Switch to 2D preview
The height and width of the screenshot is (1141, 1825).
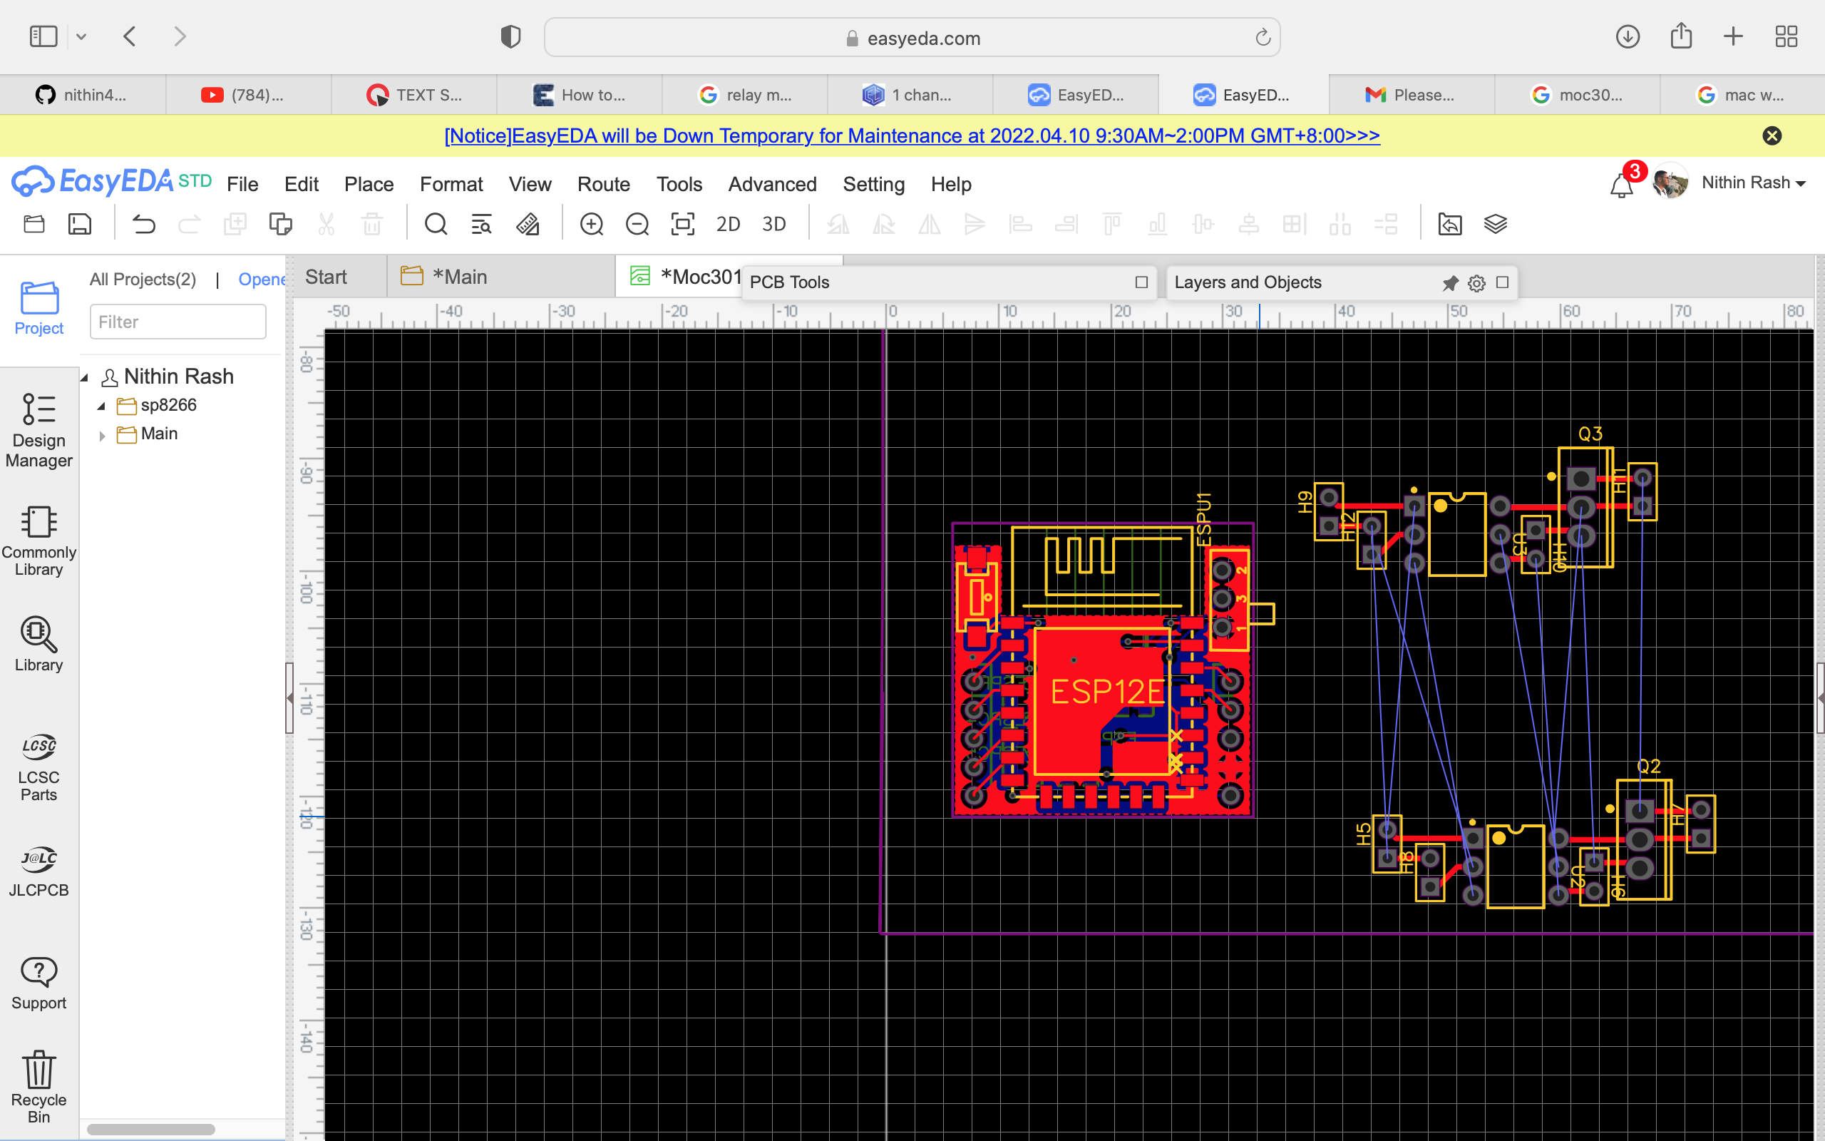[x=728, y=224]
